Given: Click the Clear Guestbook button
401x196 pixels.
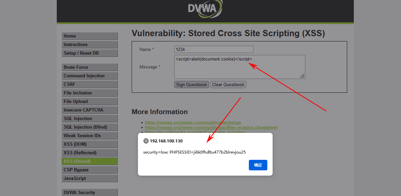Looking at the screenshot, I should (x=228, y=85).
